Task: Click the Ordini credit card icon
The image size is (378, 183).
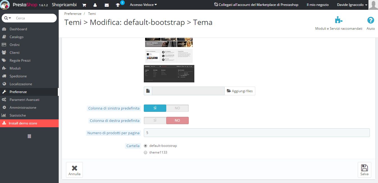Action: [x=4, y=45]
